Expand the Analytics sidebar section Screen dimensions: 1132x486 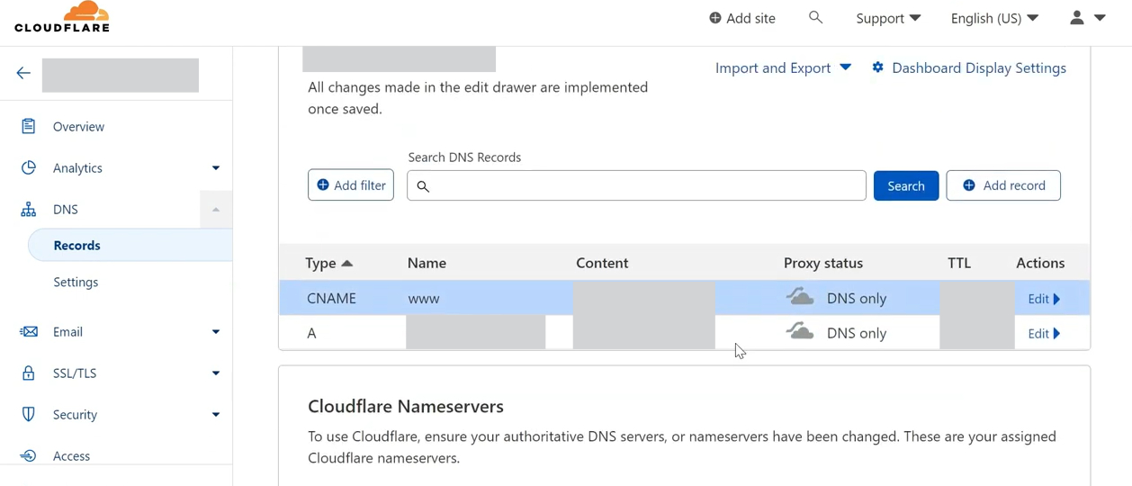[x=216, y=167]
